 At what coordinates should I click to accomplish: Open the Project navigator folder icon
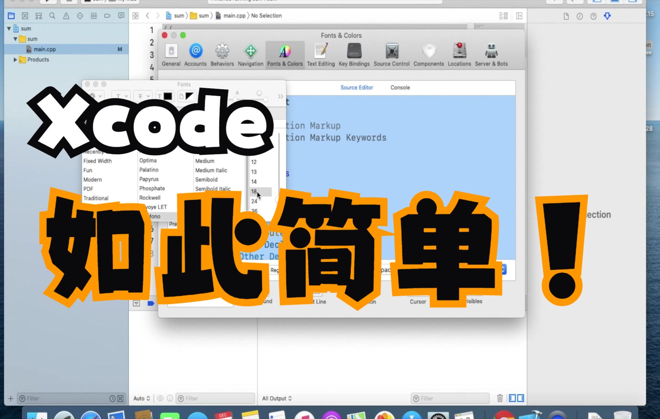(x=11, y=16)
